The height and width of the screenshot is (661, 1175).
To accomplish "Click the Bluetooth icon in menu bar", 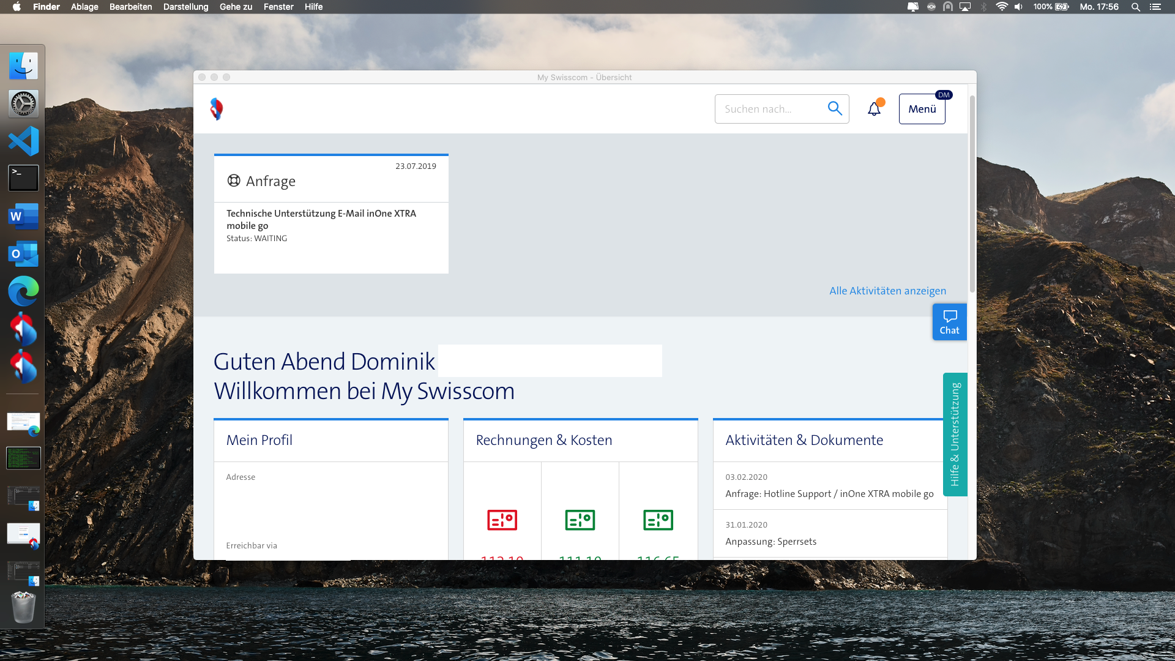I will [983, 7].
